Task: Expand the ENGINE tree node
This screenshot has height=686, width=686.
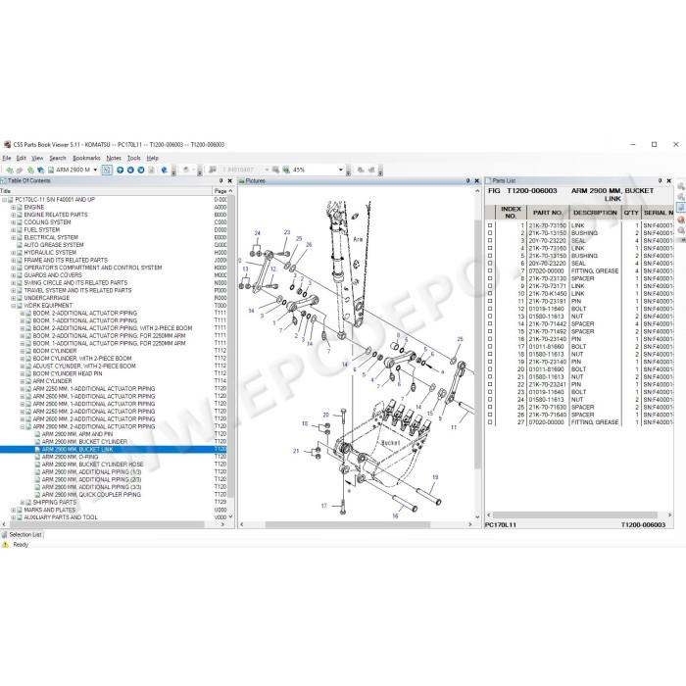Action: coord(13,207)
